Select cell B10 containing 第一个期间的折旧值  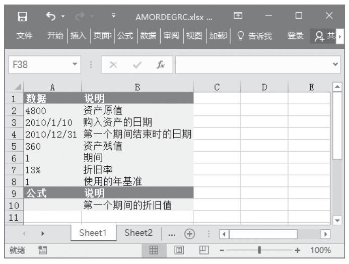pos(137,205)
